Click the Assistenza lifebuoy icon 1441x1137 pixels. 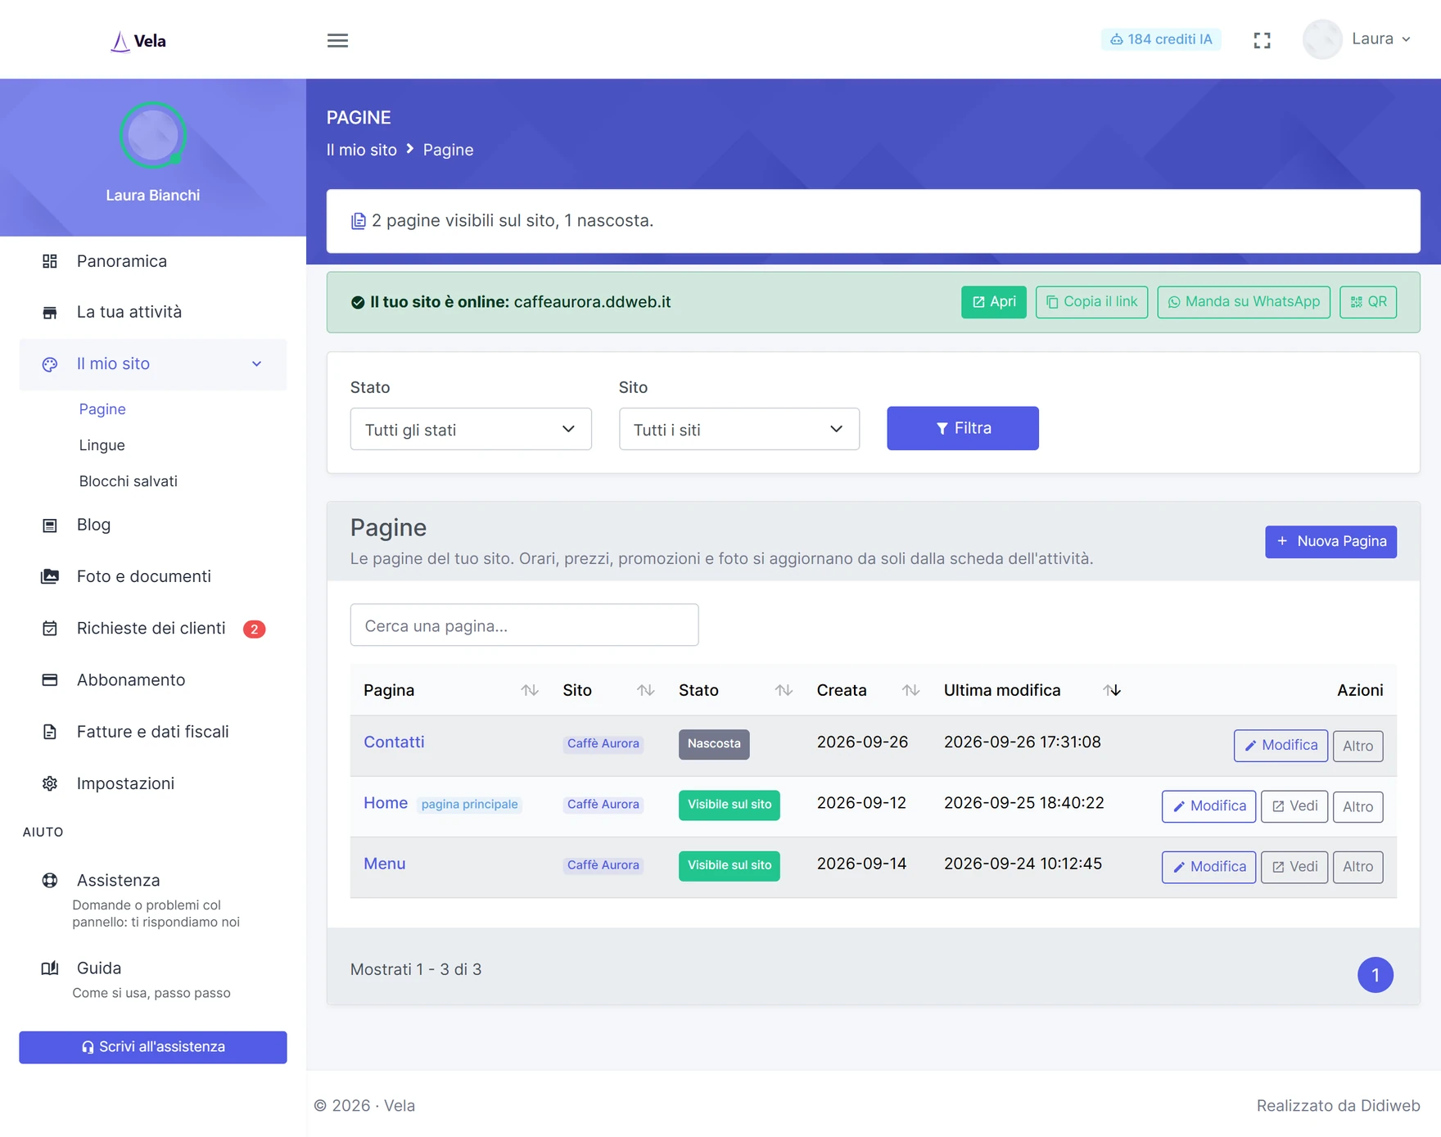(50, 881)
